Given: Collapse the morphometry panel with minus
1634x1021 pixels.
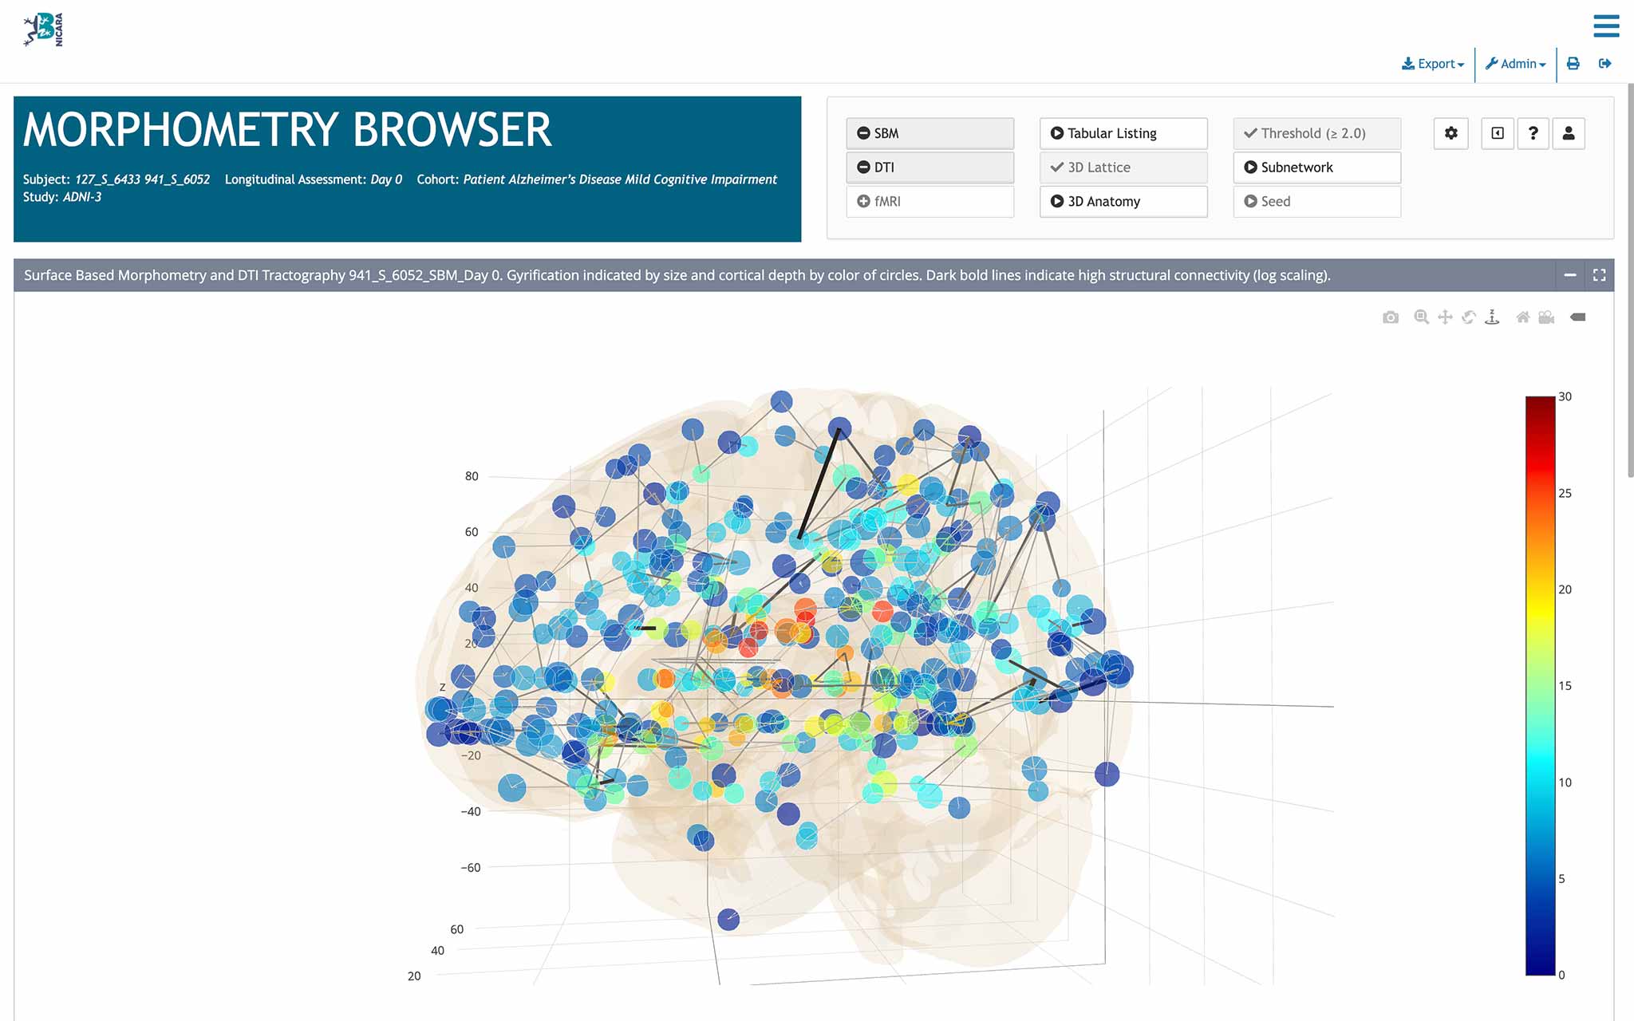Looking at the screenshot, I should tap(1569, 275).
